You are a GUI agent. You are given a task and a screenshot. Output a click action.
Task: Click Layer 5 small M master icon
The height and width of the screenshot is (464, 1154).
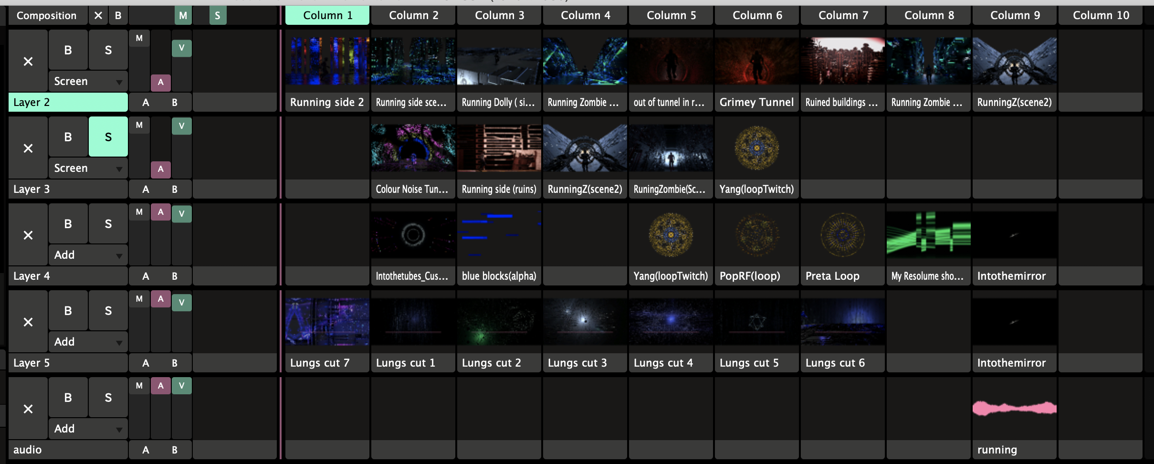point(139,299)
